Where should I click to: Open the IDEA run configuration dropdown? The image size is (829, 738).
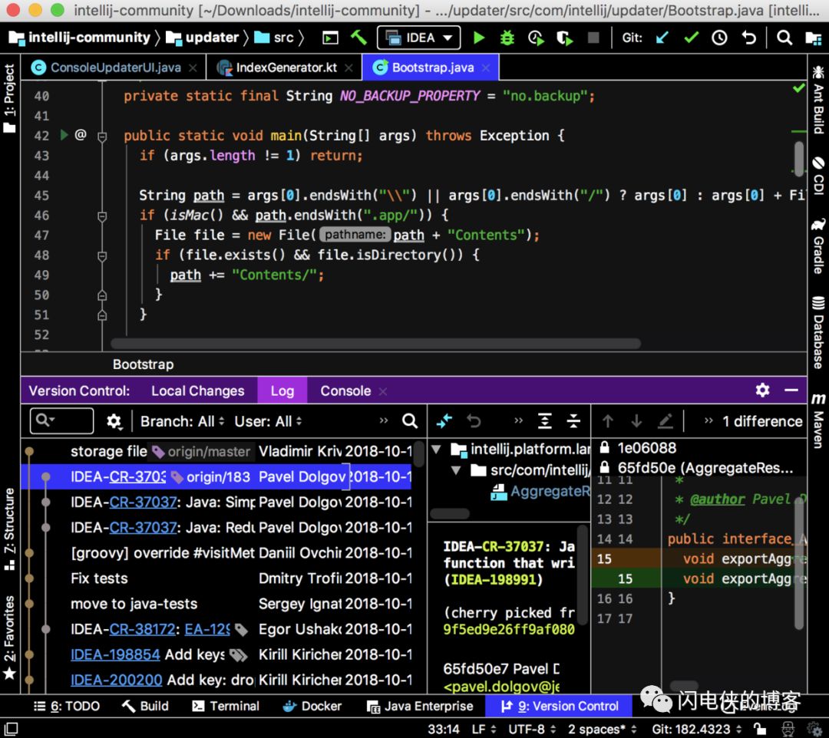(419, 38)
